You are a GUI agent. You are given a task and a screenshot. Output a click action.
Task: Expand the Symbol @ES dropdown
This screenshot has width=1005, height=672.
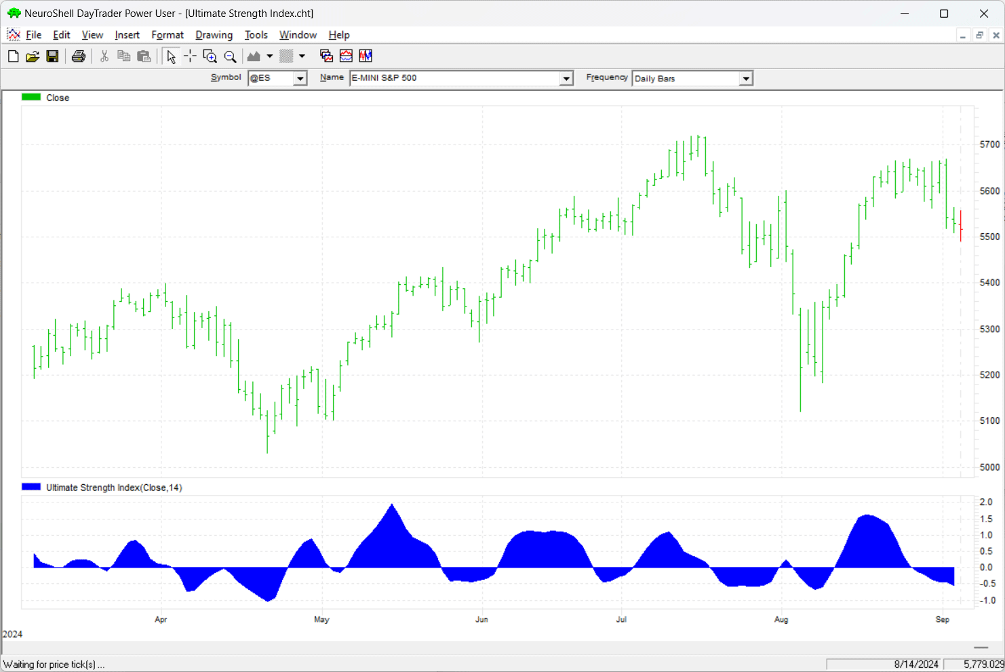300,79
